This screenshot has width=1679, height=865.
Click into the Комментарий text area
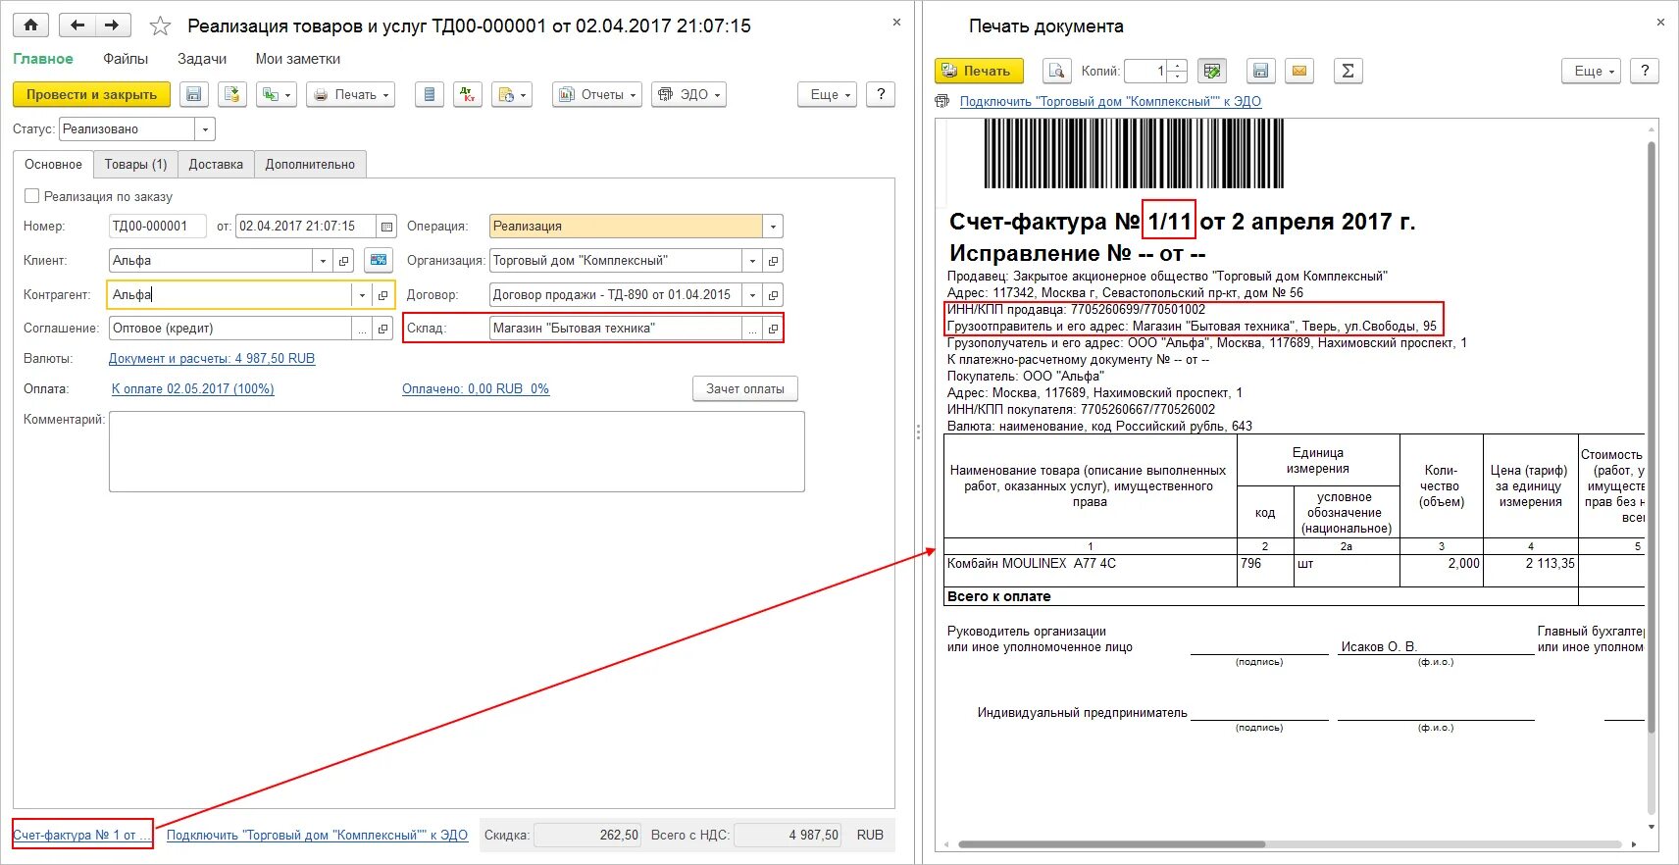(457, 451)
